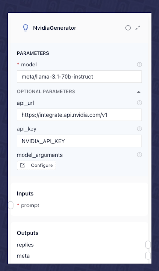Image resolution: width=159 pixels, height=271 pixels.
Task: Show help for the api_url parameter
Action: coord(139,103)
